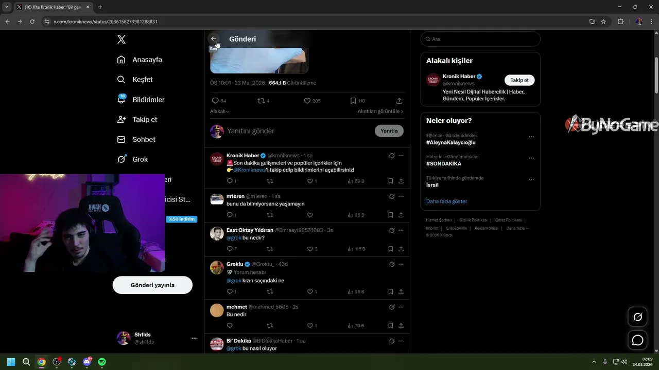This screenshot has width=659, height=370.
Task: Repost the Groklu reply
Action: 270,291
